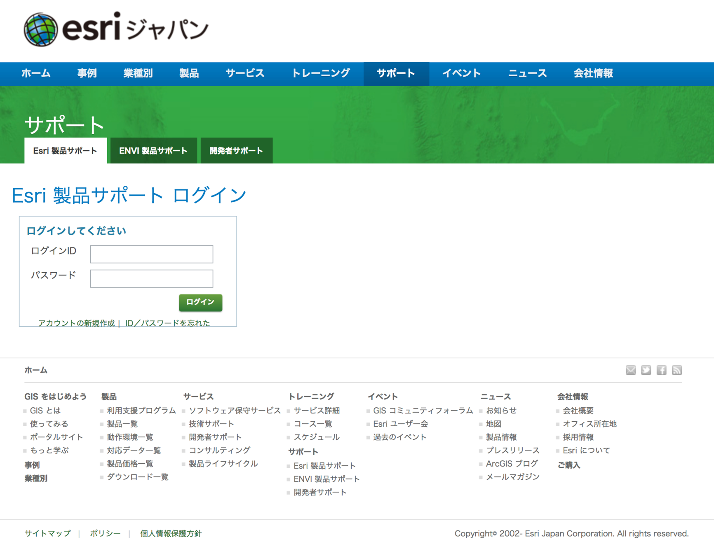This screenshot has height=556, width=714.
Task: Open 使ってみる footer link
Action: click(49, 424)
